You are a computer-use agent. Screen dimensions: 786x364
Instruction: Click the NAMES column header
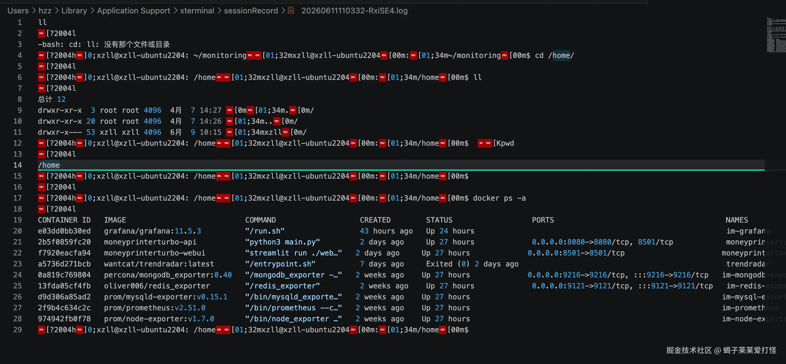pyautogui.click(x=737, y=220)
